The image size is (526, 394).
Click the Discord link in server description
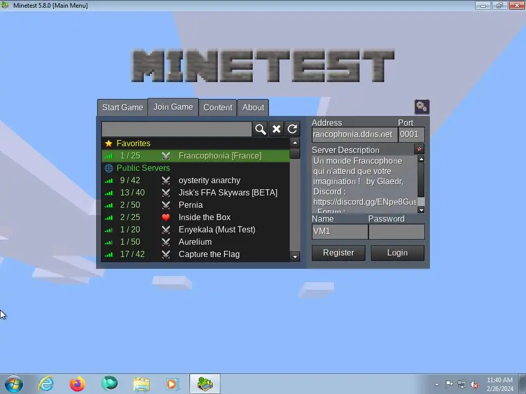click(x=365, y=202)
